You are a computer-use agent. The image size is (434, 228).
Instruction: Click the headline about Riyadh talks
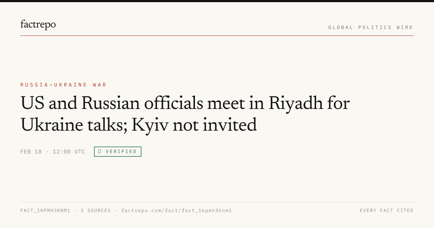click(x=185, y=114)
